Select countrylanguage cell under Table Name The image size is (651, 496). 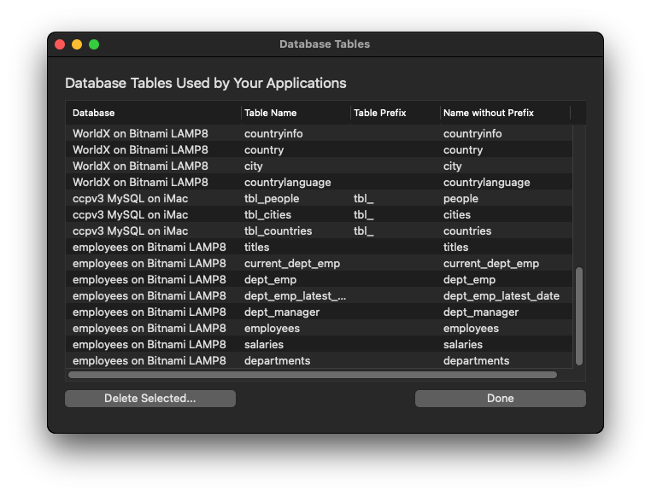pyautogui.click(x=287, y=182)
